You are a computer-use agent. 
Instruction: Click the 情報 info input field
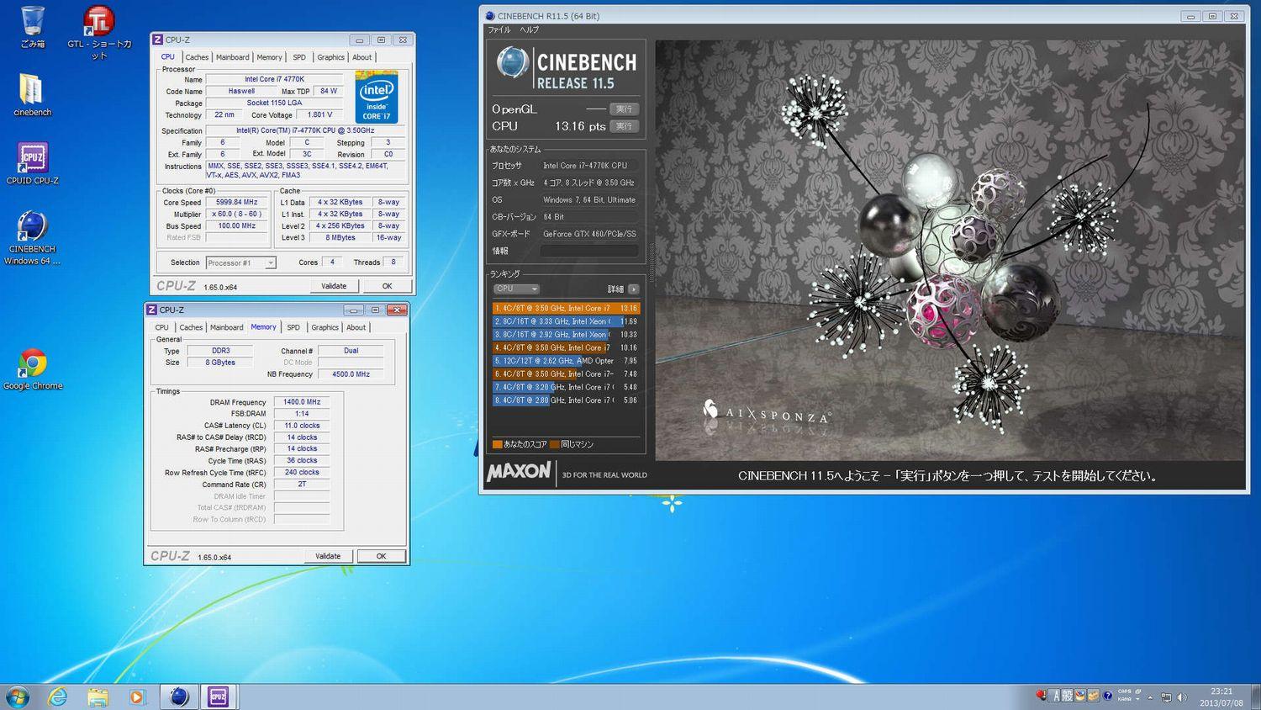pyautogui.click(x=589, y=251)
